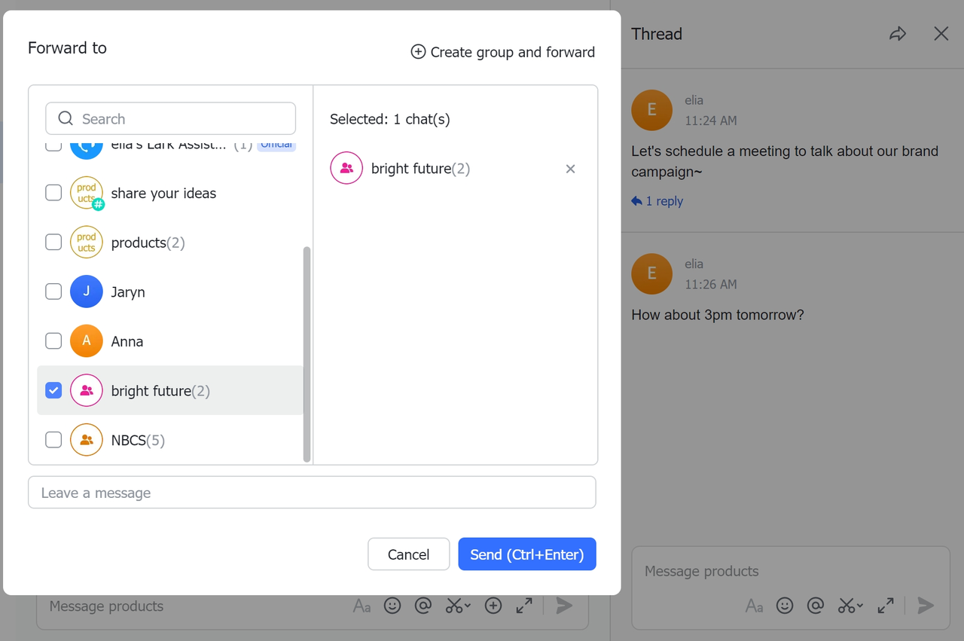Close the Thread panel
The image size is (964, 641).
coord(941,34)
